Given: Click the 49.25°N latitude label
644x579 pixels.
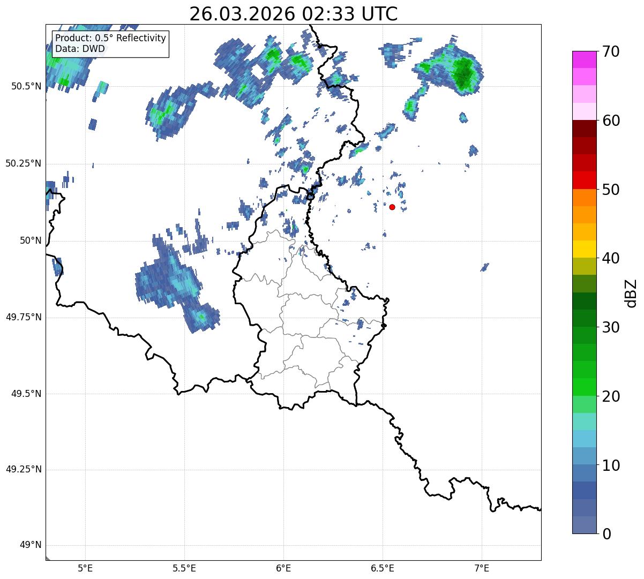Looking at the screenshot, I should pos(23,470).
